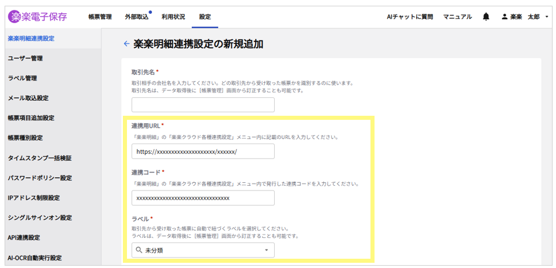Image resolution: width=556 pixels, height=268 pixels.
Task: Click the back arrow beside the page title
Action: (126, 43)
